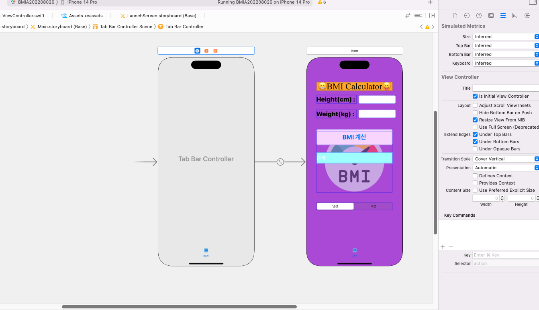Click the jump bar warning triangle

point(427,27)
